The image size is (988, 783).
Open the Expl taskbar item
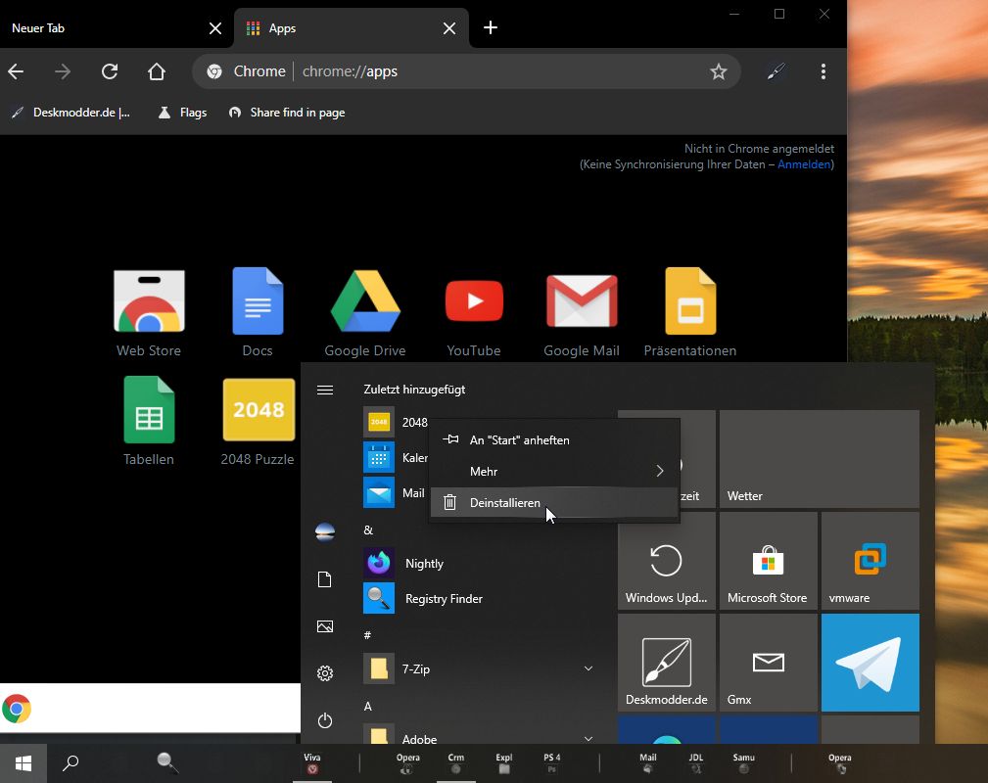point(504,763)
